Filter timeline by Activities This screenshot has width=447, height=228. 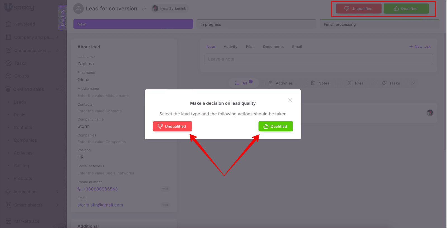pos(281,83)
